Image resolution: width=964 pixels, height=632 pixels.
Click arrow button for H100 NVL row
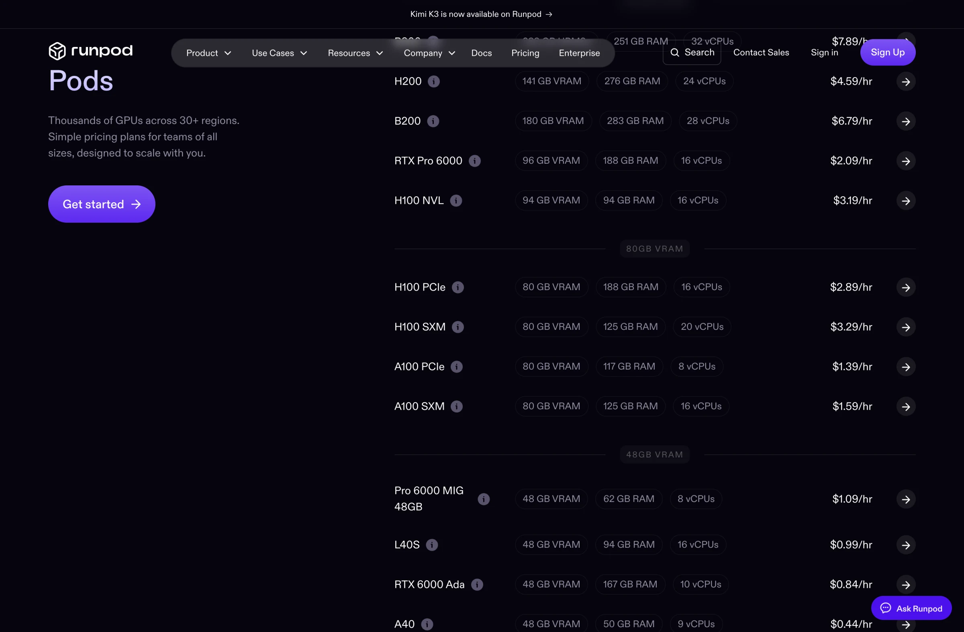906,200
